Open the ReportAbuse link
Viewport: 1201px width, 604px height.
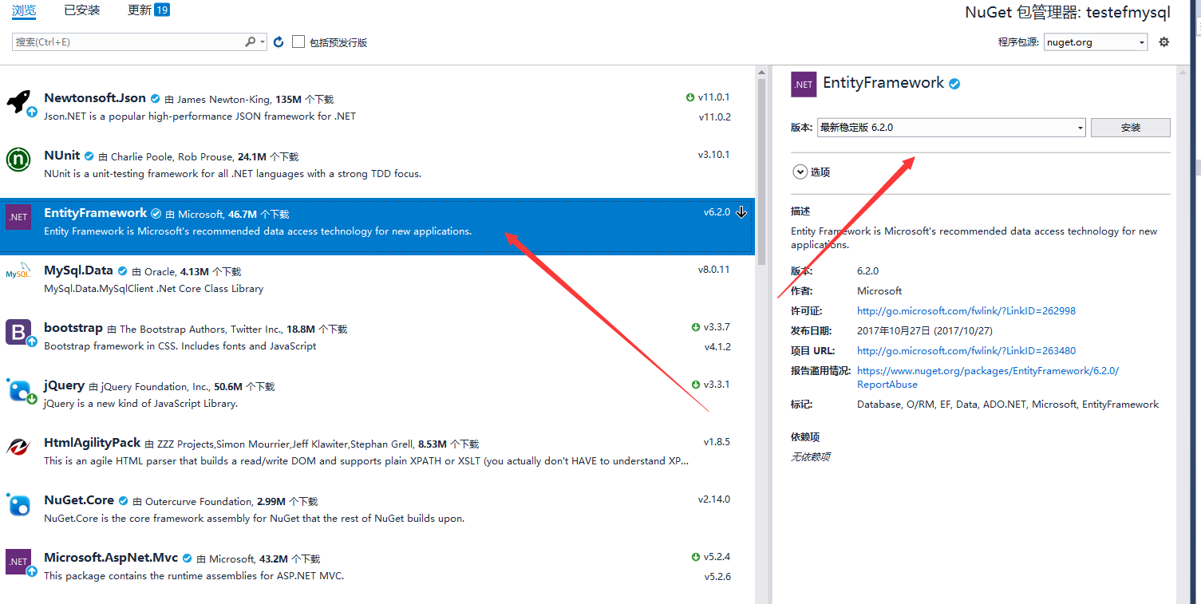point(988,377)
